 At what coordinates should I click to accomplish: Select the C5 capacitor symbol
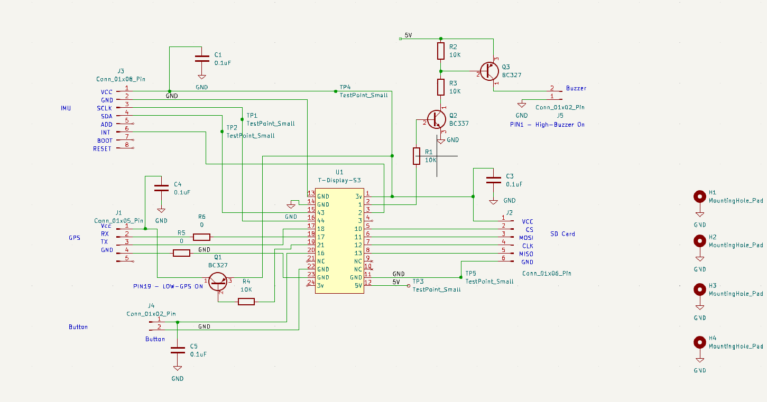(x=177, y=350)
